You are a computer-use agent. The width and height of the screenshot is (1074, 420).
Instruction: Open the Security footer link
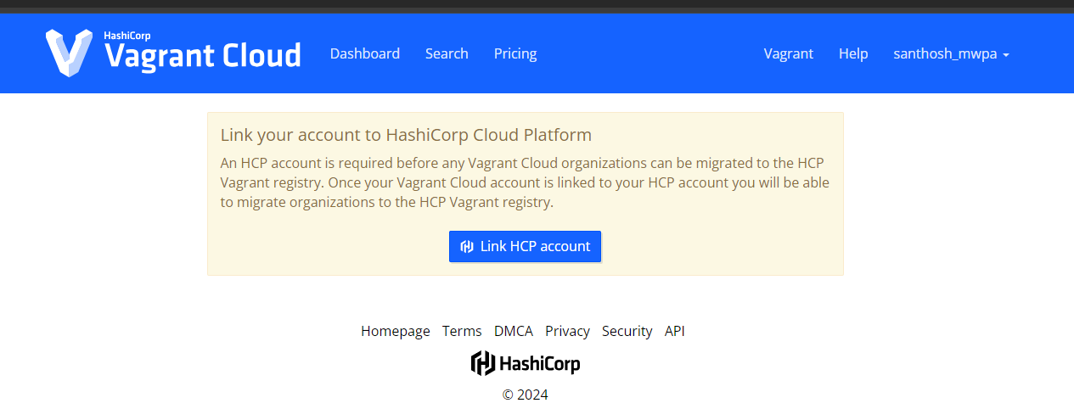click(627, 331)
